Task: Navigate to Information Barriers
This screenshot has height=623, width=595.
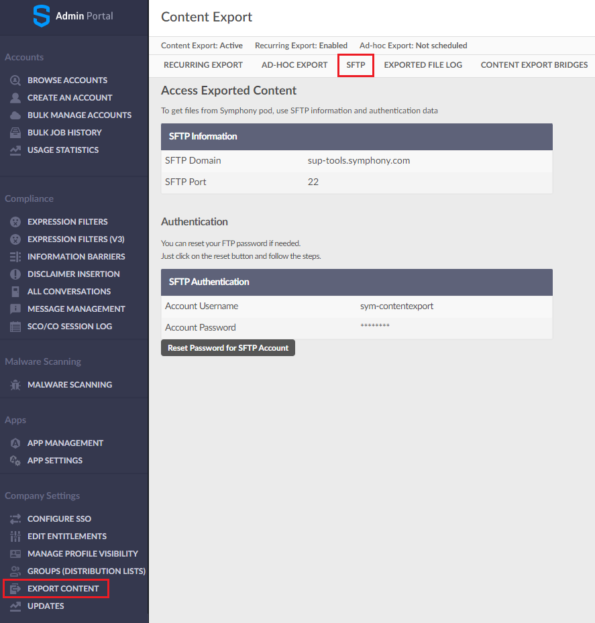Action: 76,257
